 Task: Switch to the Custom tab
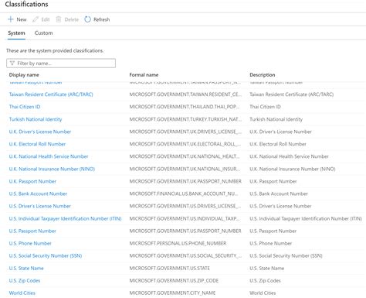tap(43, 33)
